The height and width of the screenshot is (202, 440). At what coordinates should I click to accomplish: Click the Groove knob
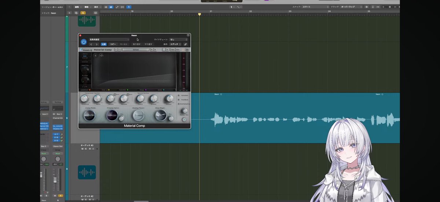(154, 98)
